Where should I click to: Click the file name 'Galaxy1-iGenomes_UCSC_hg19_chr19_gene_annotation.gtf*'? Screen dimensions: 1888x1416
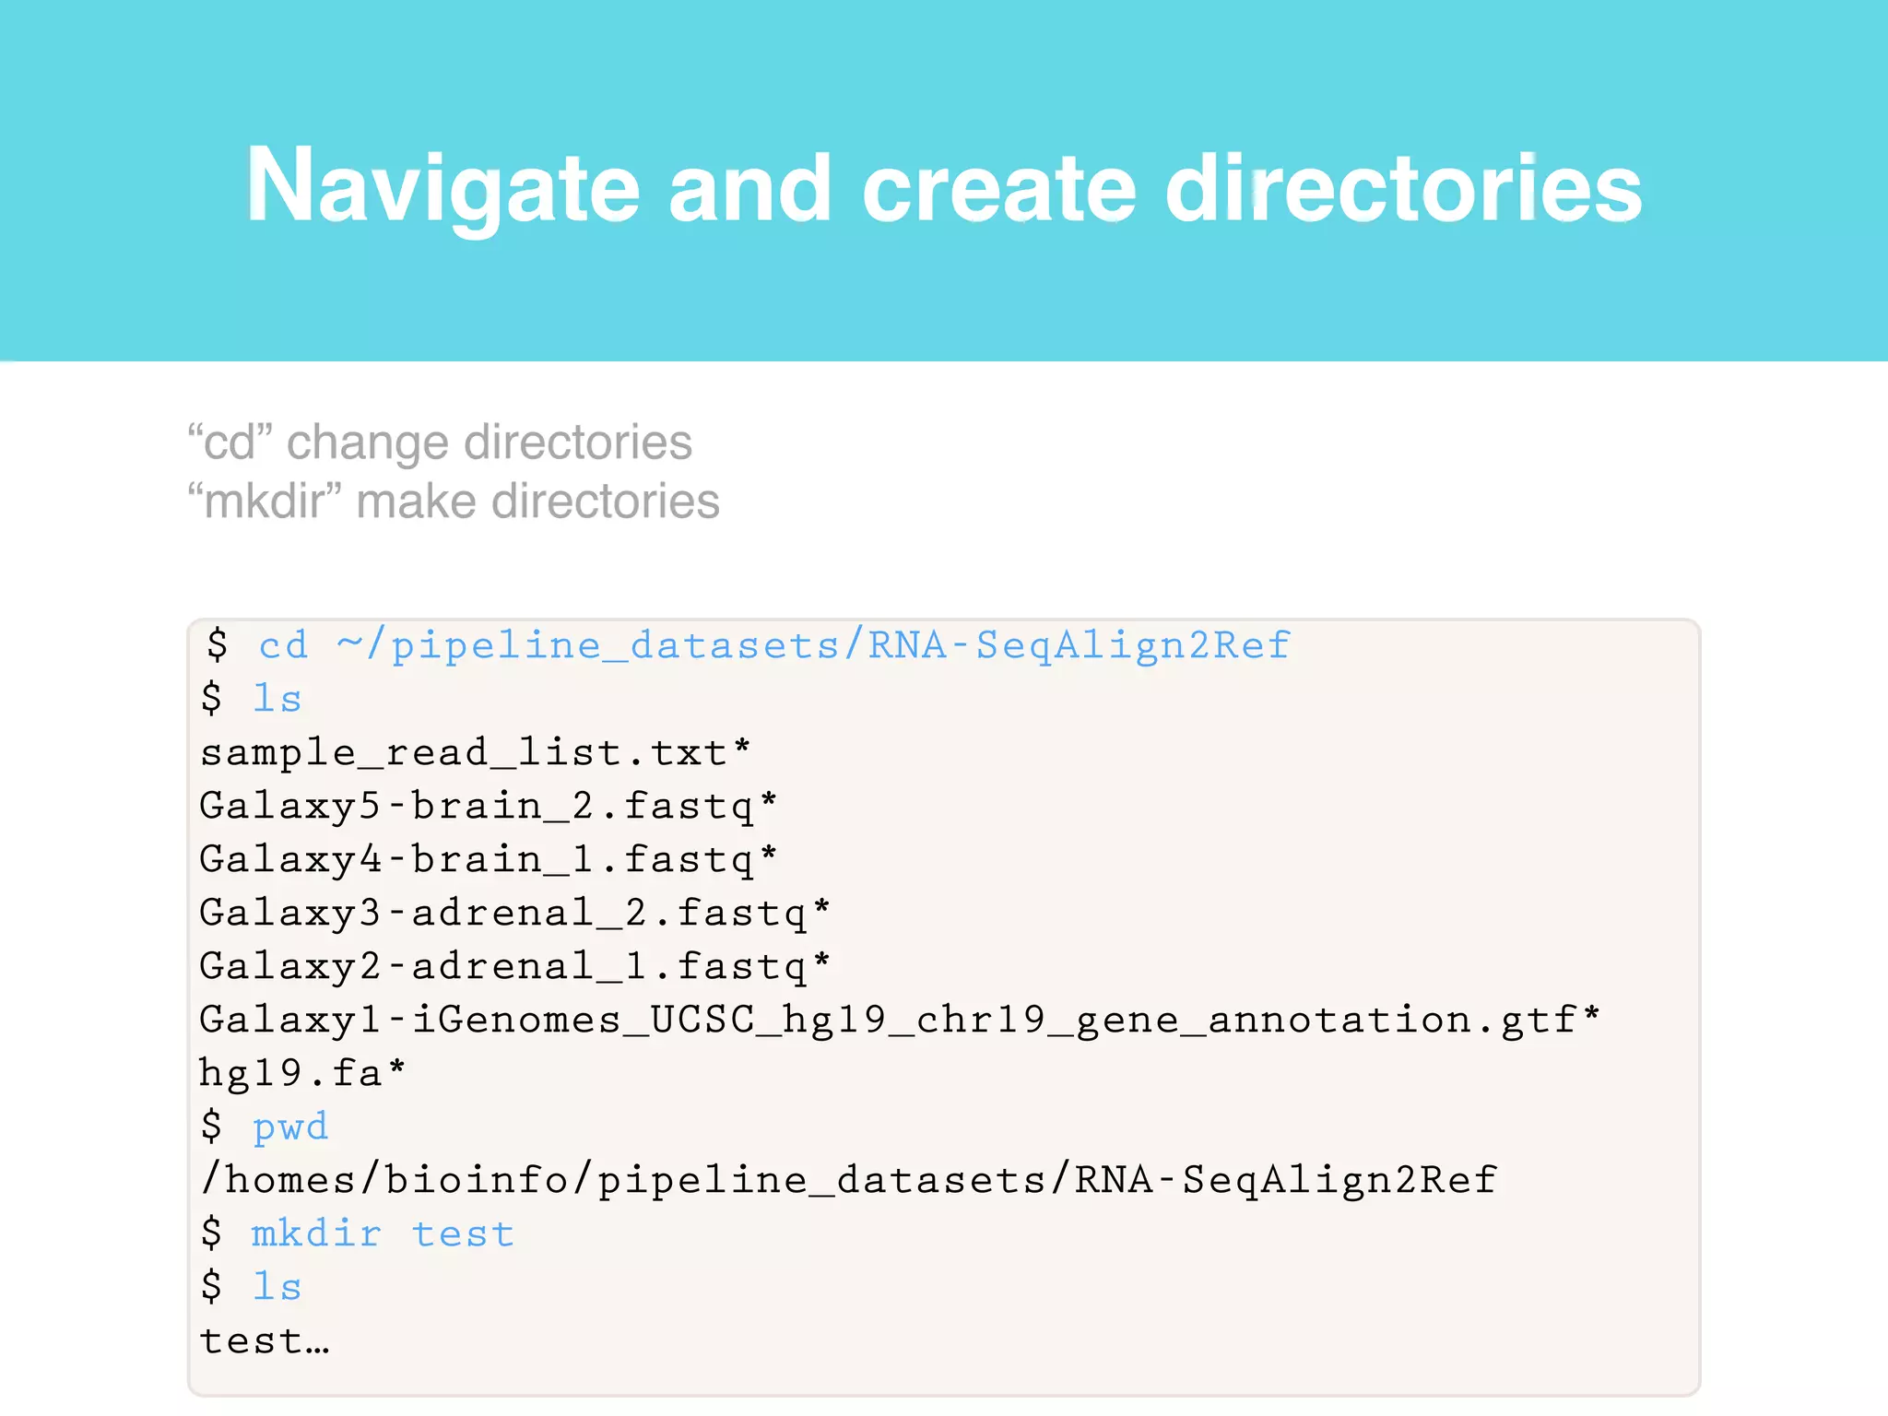tap(900, 1021)
